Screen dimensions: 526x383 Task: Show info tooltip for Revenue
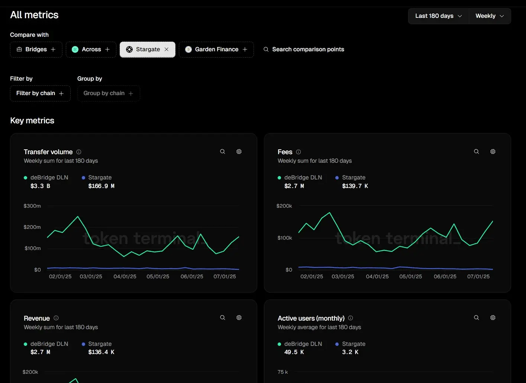(x=56, y=318)
